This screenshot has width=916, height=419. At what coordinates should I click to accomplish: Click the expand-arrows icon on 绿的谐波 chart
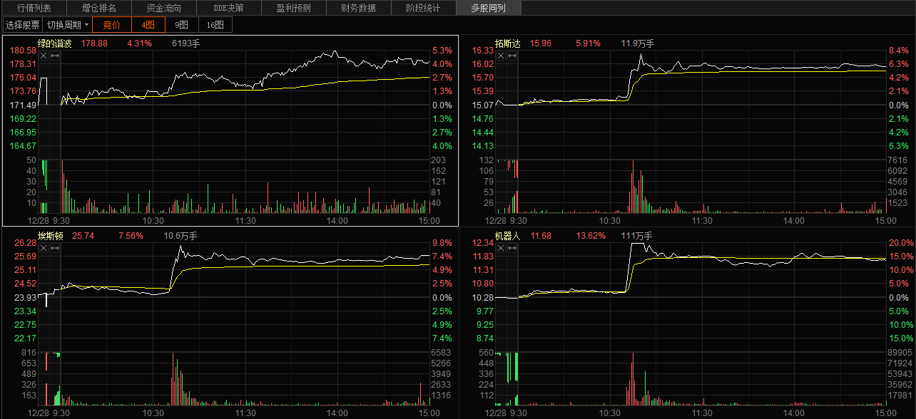point(54,56)
